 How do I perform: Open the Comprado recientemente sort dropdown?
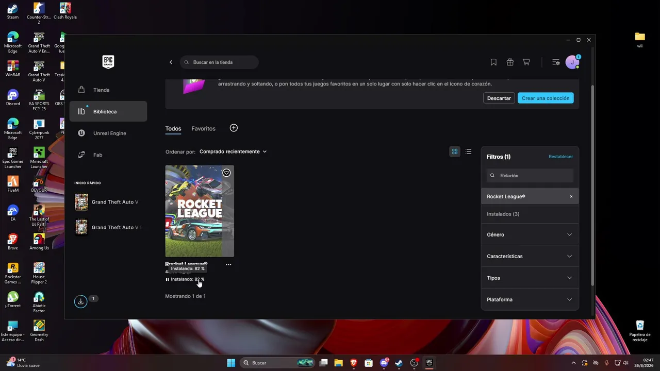coord(233,151)
